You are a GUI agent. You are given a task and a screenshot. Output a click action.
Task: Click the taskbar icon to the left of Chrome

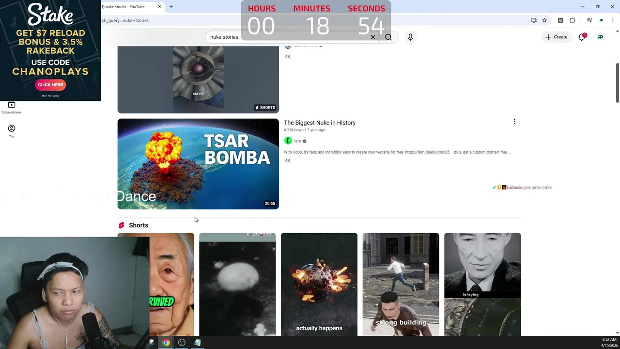coord(152,343)
